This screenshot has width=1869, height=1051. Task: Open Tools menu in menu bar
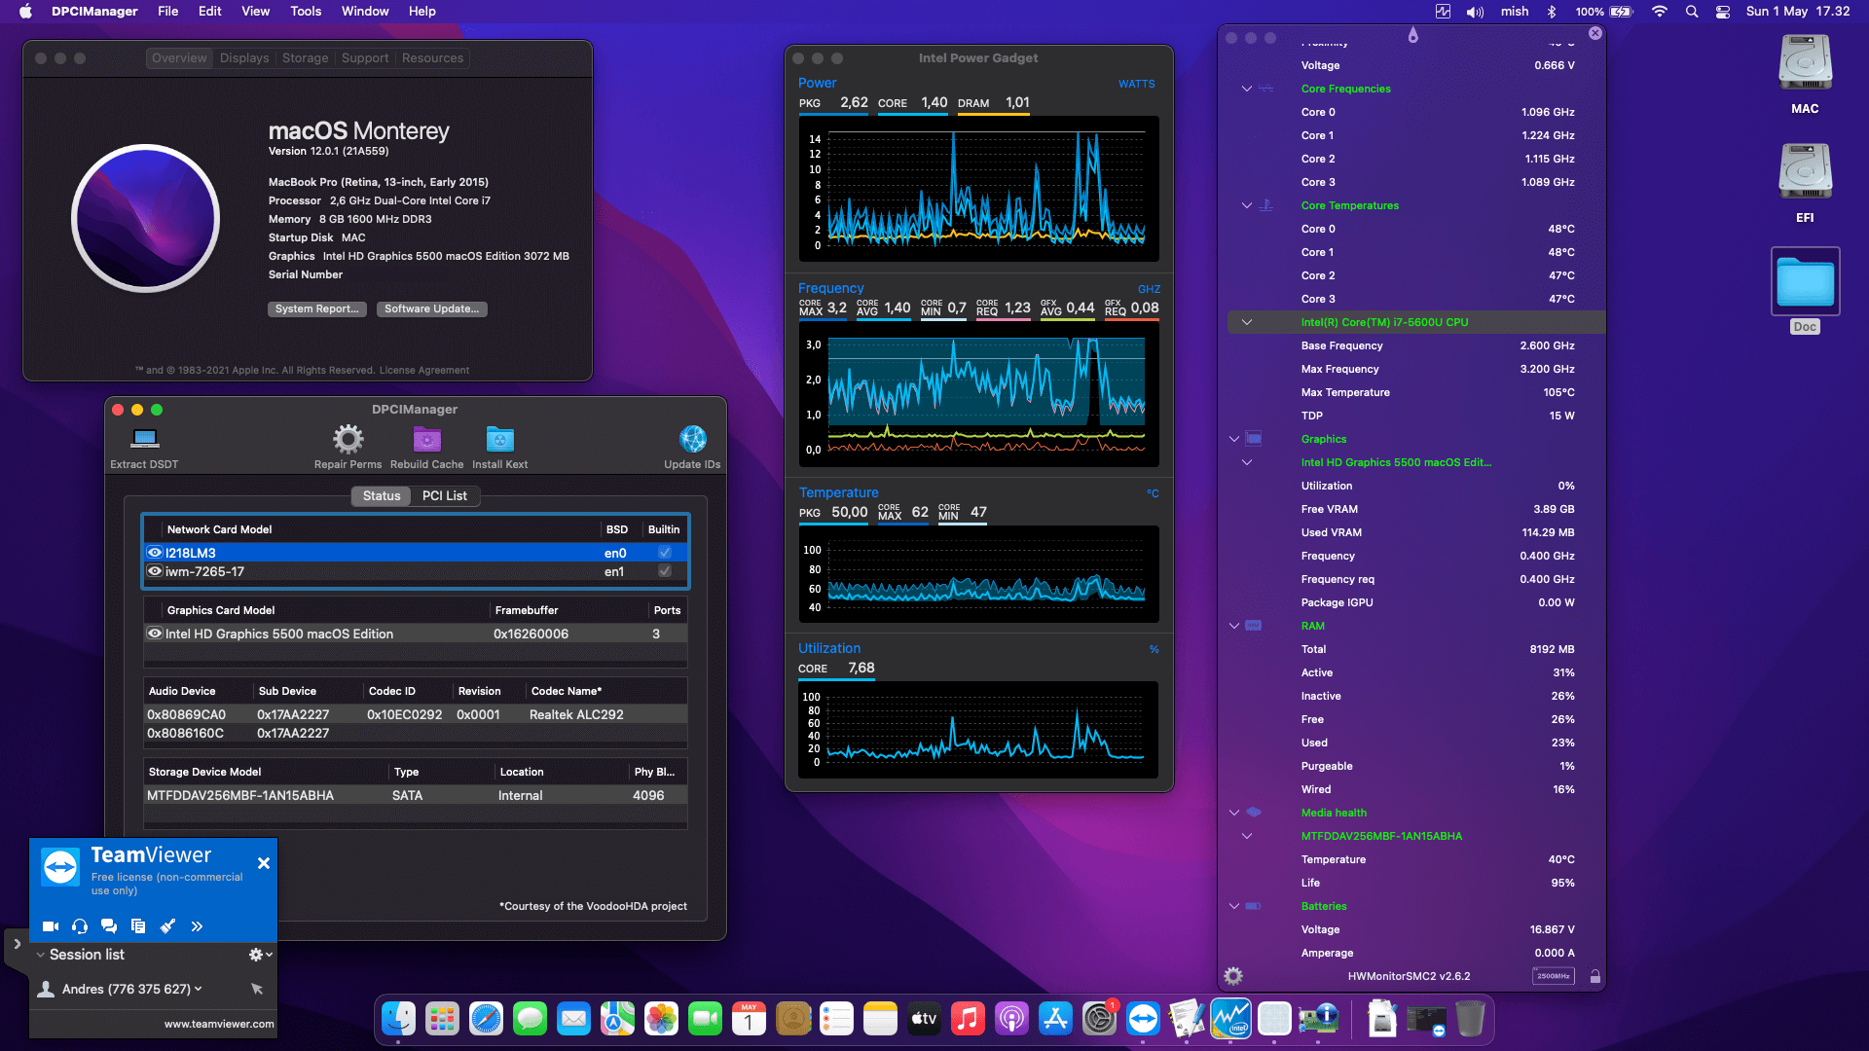[306, 12]
